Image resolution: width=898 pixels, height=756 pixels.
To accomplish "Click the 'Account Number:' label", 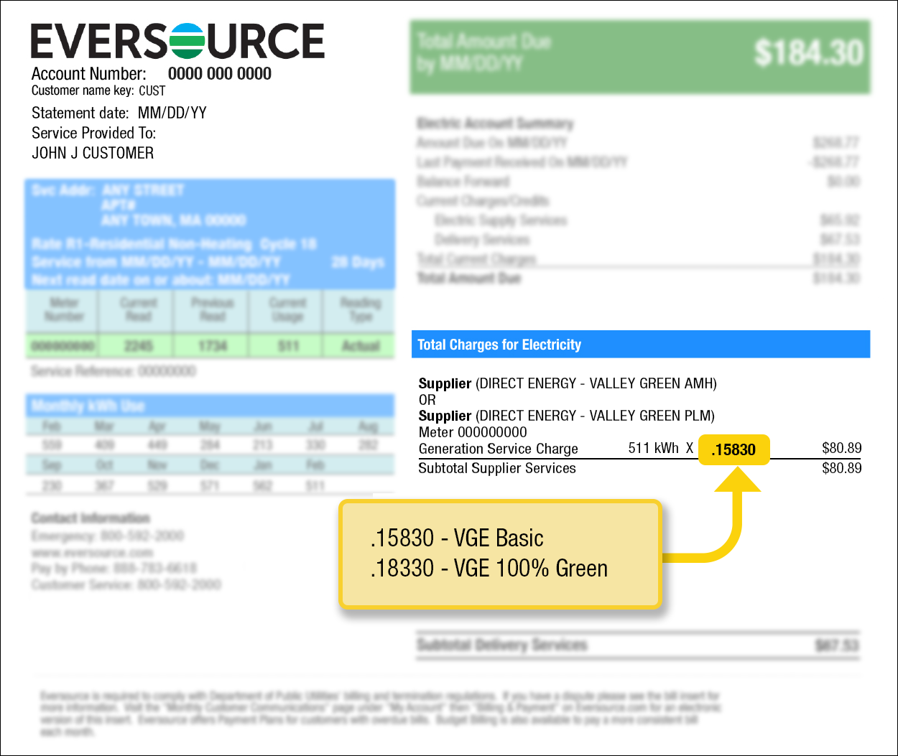I will (89, 74).
